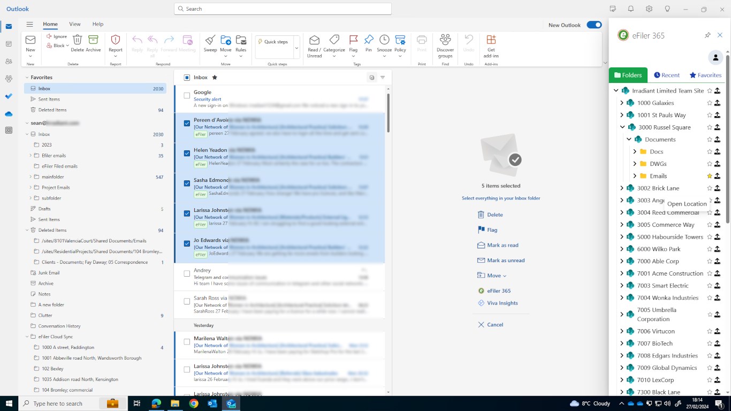Open the To Do checkmark app icon
The width and height of the screenshot is (731, 411).
click(x=9, y=96)
